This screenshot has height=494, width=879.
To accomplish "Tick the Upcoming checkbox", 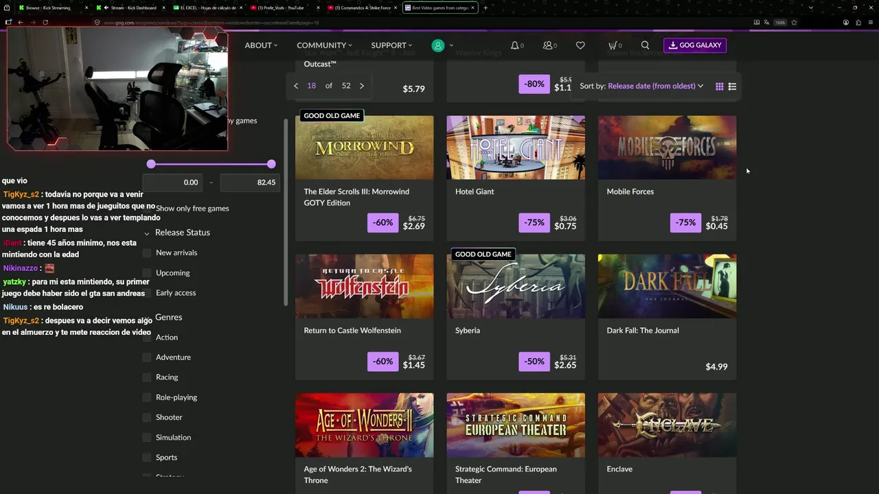I will pos(146,273).
